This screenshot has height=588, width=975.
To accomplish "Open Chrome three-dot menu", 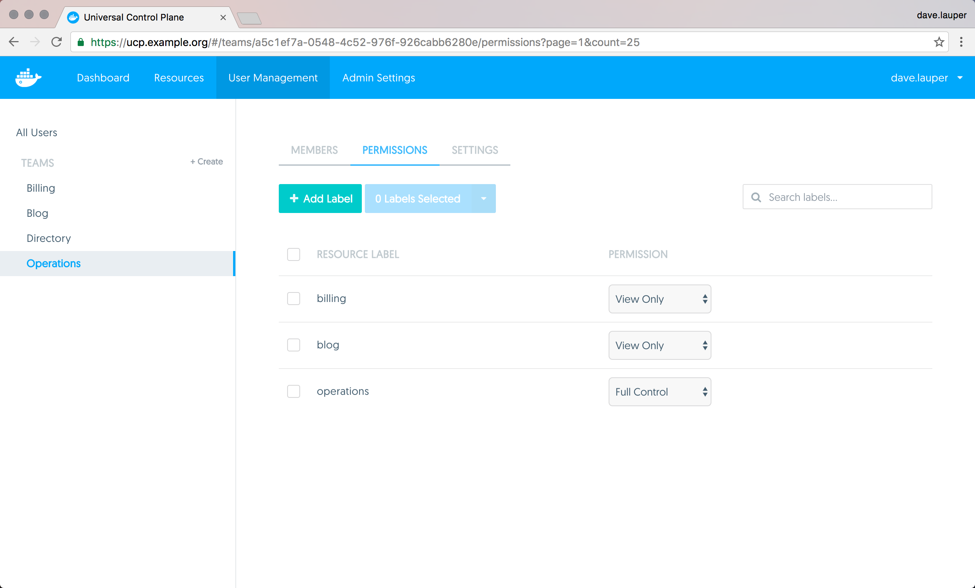I will coord(961,42).
